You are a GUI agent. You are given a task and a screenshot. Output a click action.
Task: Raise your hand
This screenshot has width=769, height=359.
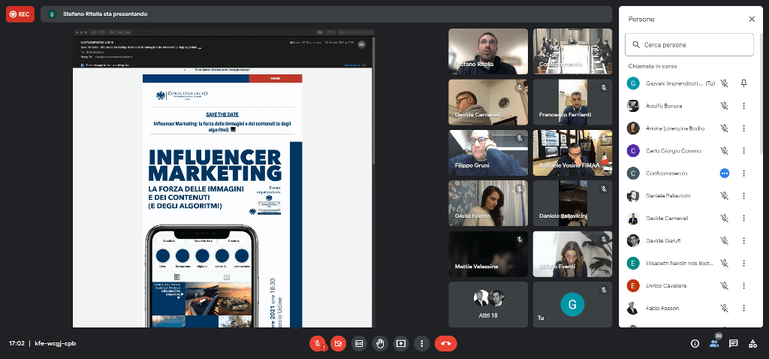[380, 343]
